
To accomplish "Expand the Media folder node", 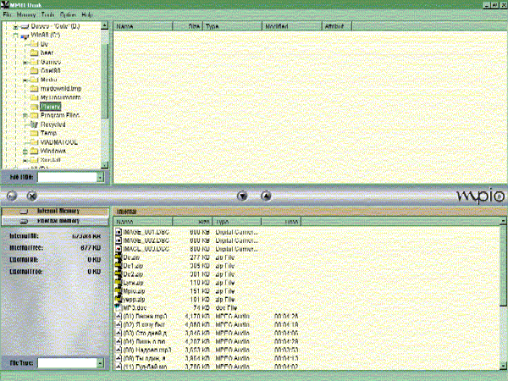I will 25,80.
